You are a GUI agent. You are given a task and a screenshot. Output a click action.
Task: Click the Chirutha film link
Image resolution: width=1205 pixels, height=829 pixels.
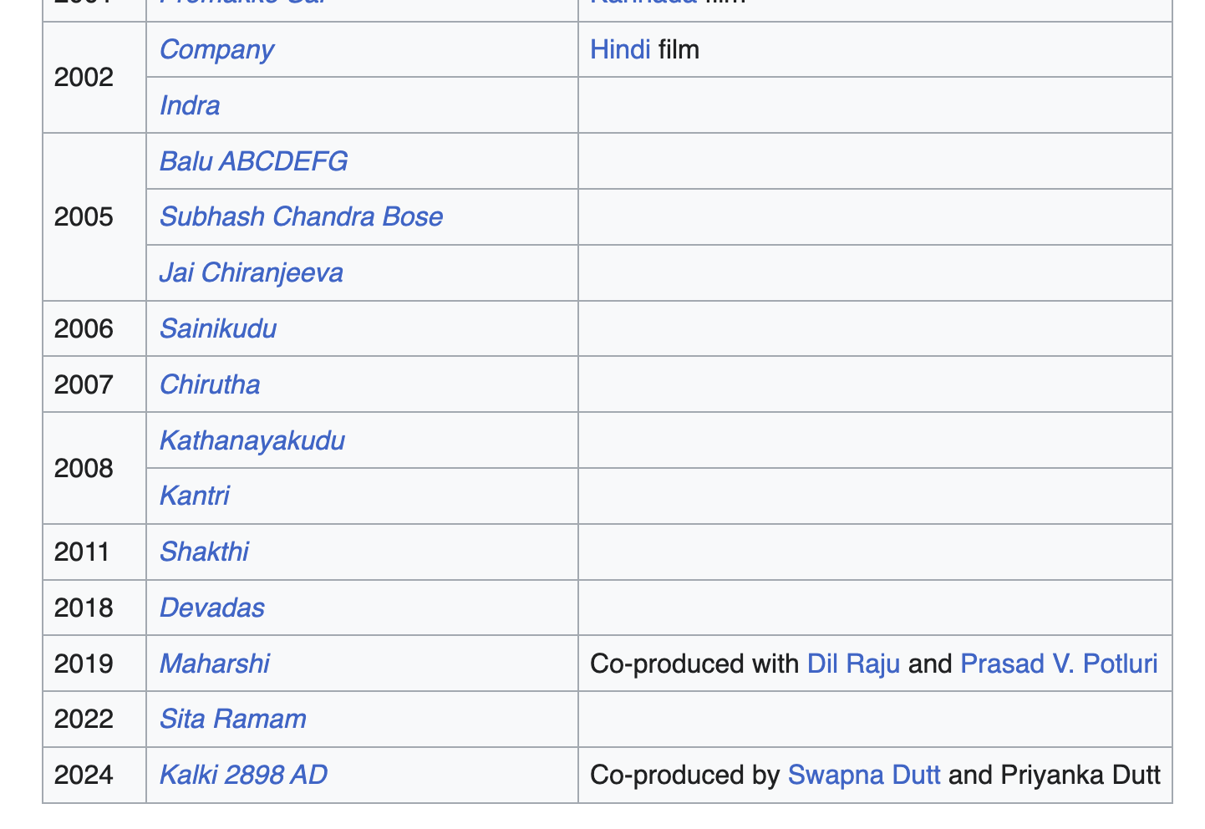[x=210, y=385]
